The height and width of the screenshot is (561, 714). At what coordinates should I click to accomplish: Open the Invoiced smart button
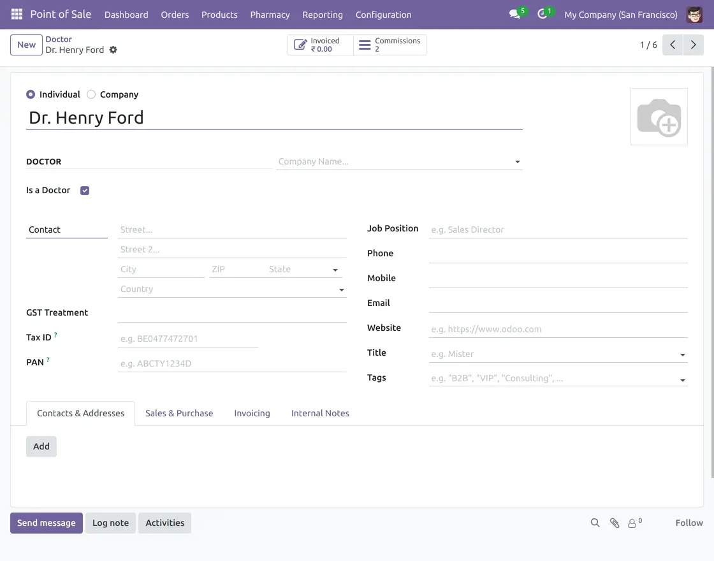pos(319,45)
